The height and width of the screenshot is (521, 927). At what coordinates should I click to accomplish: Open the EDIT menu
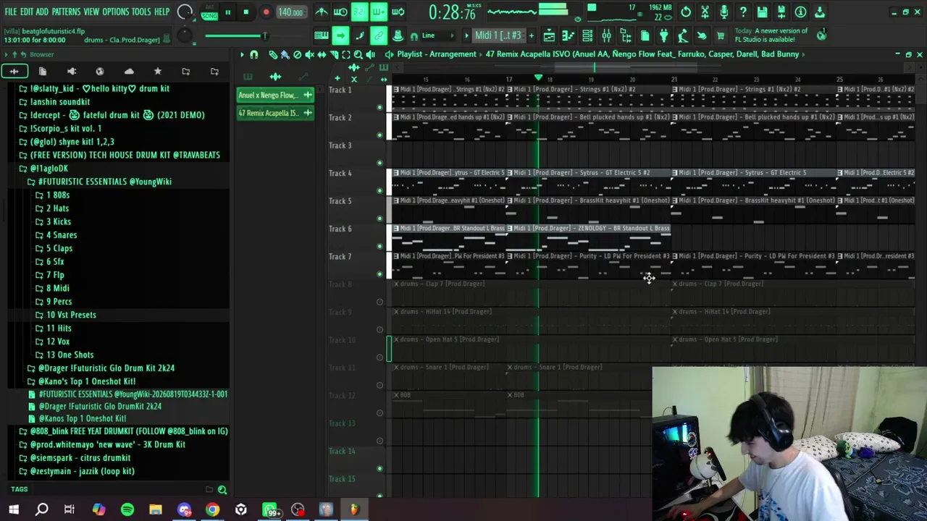click(x=26, y=12)
